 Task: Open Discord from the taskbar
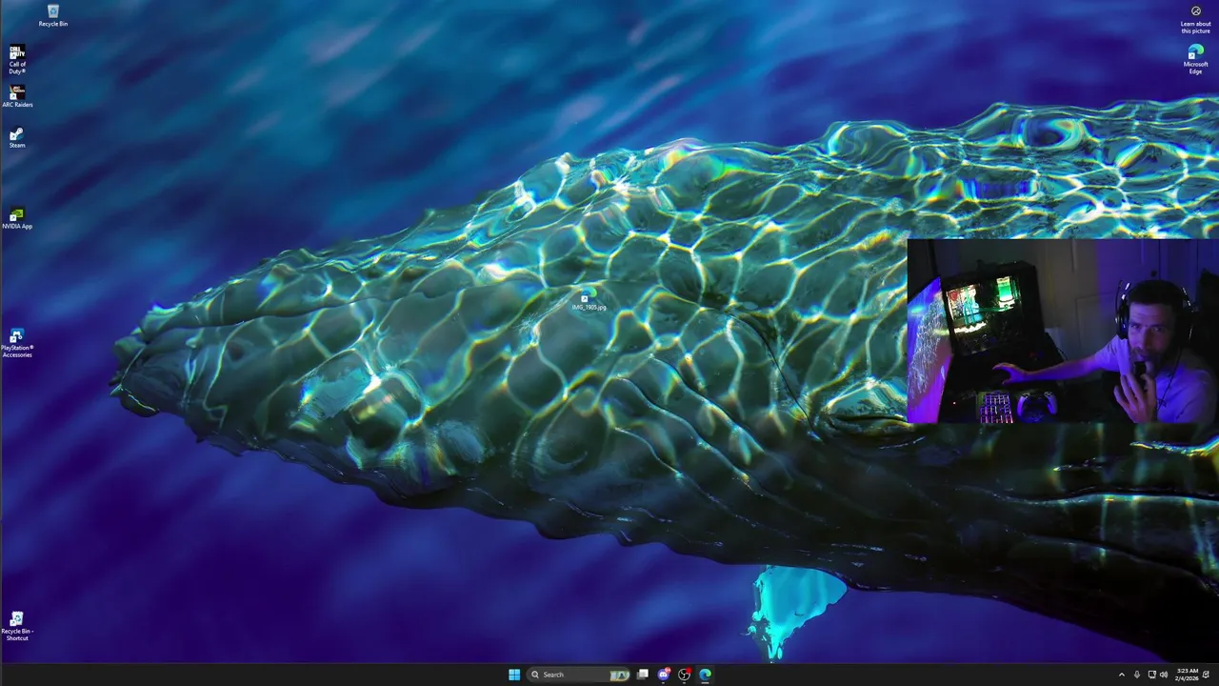[x=664, y=675]
